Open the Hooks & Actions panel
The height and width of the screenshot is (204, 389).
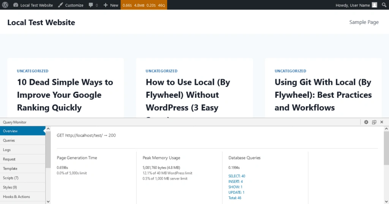tap(16, 196)
